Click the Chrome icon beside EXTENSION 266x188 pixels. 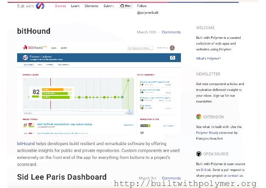(x=198, y=117)
